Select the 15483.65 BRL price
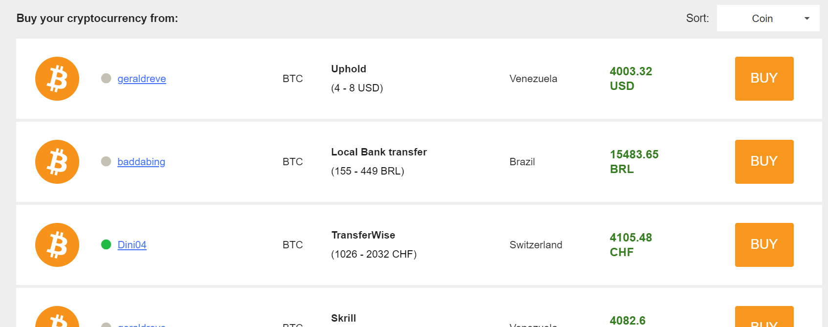The width and height of the screenshot is (828, 327). click(x=634, y=162)
